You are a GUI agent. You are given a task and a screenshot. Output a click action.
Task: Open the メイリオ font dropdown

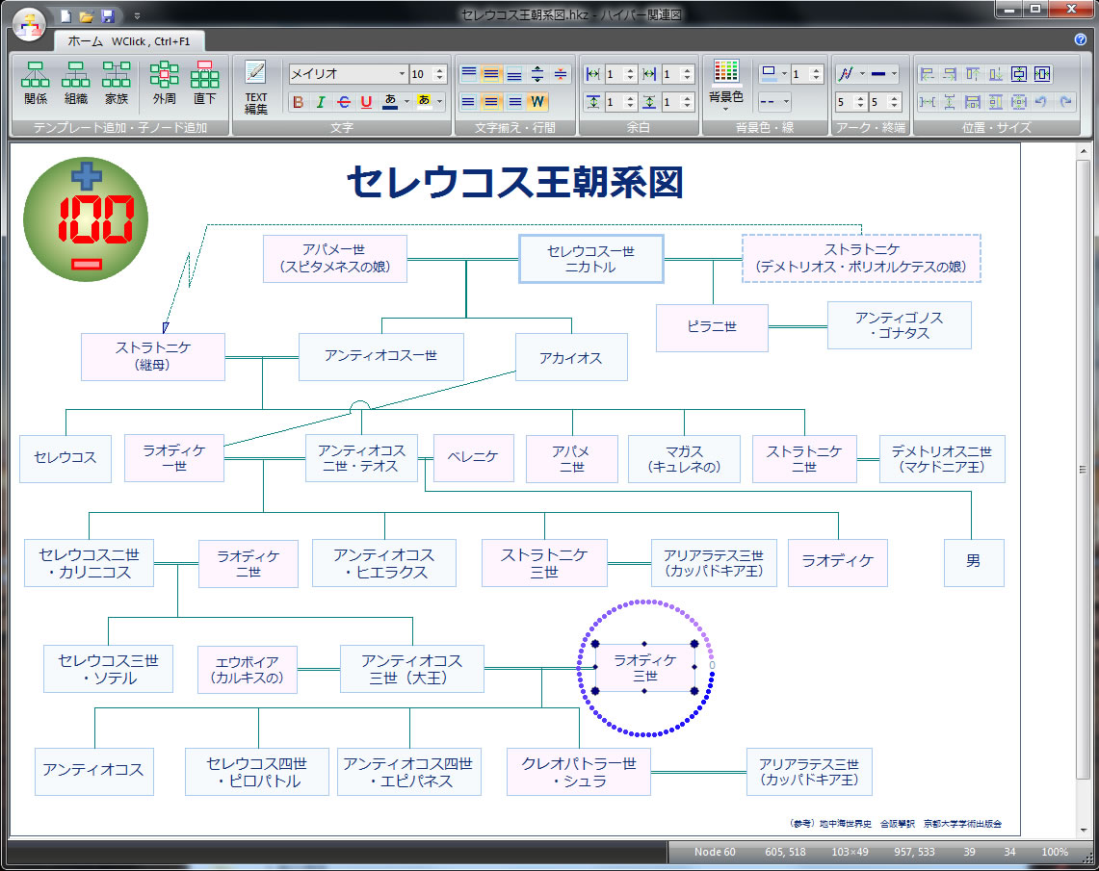click(x=402, y=74)
